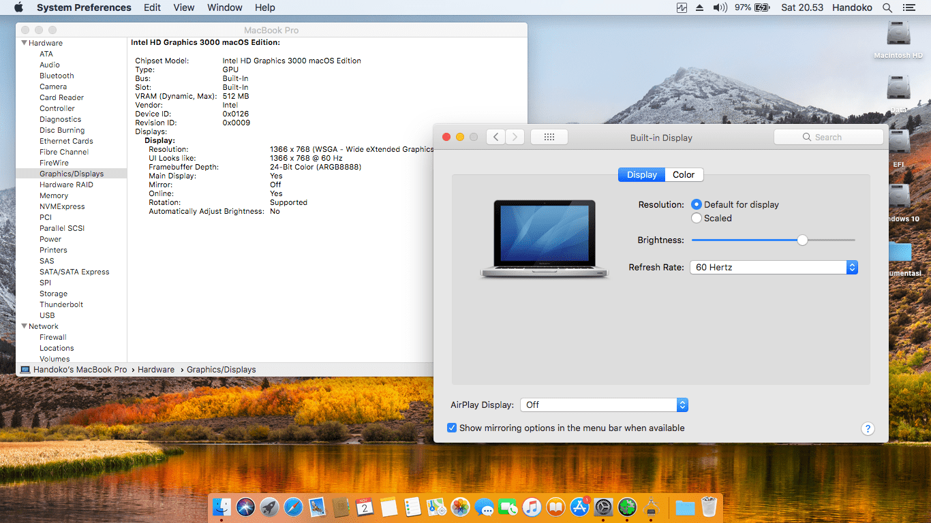Select the Display tab

641,175
